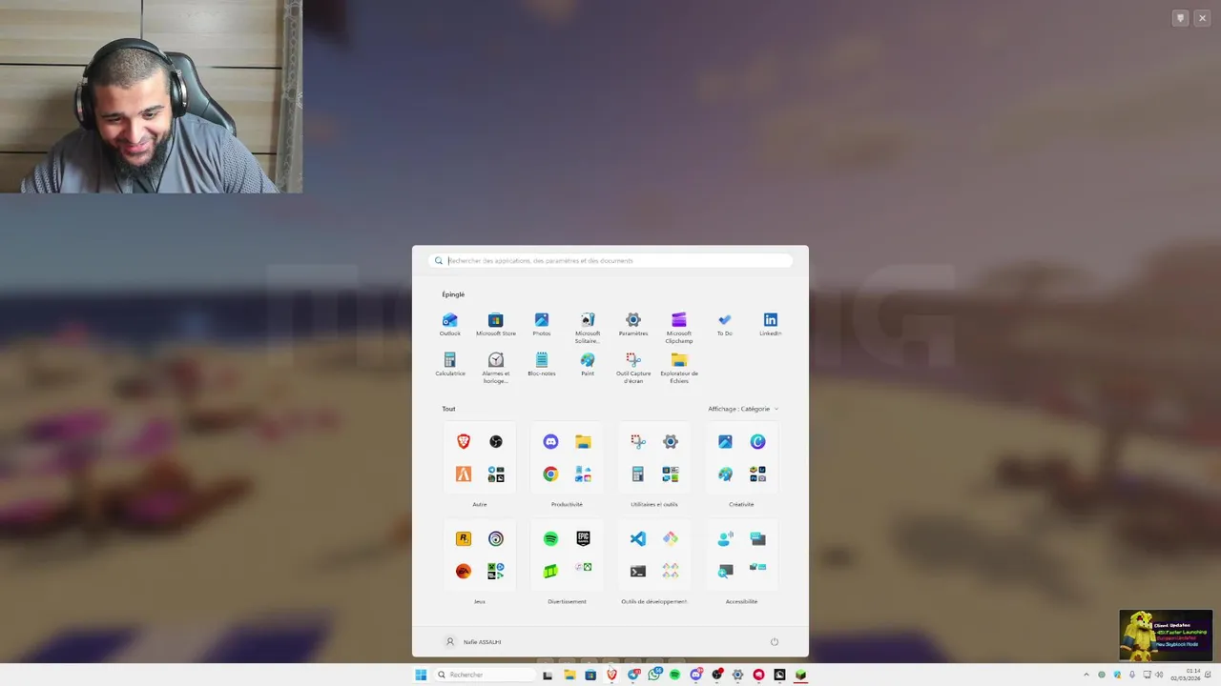Click the Start menu search field

click(x=610, y=260)
